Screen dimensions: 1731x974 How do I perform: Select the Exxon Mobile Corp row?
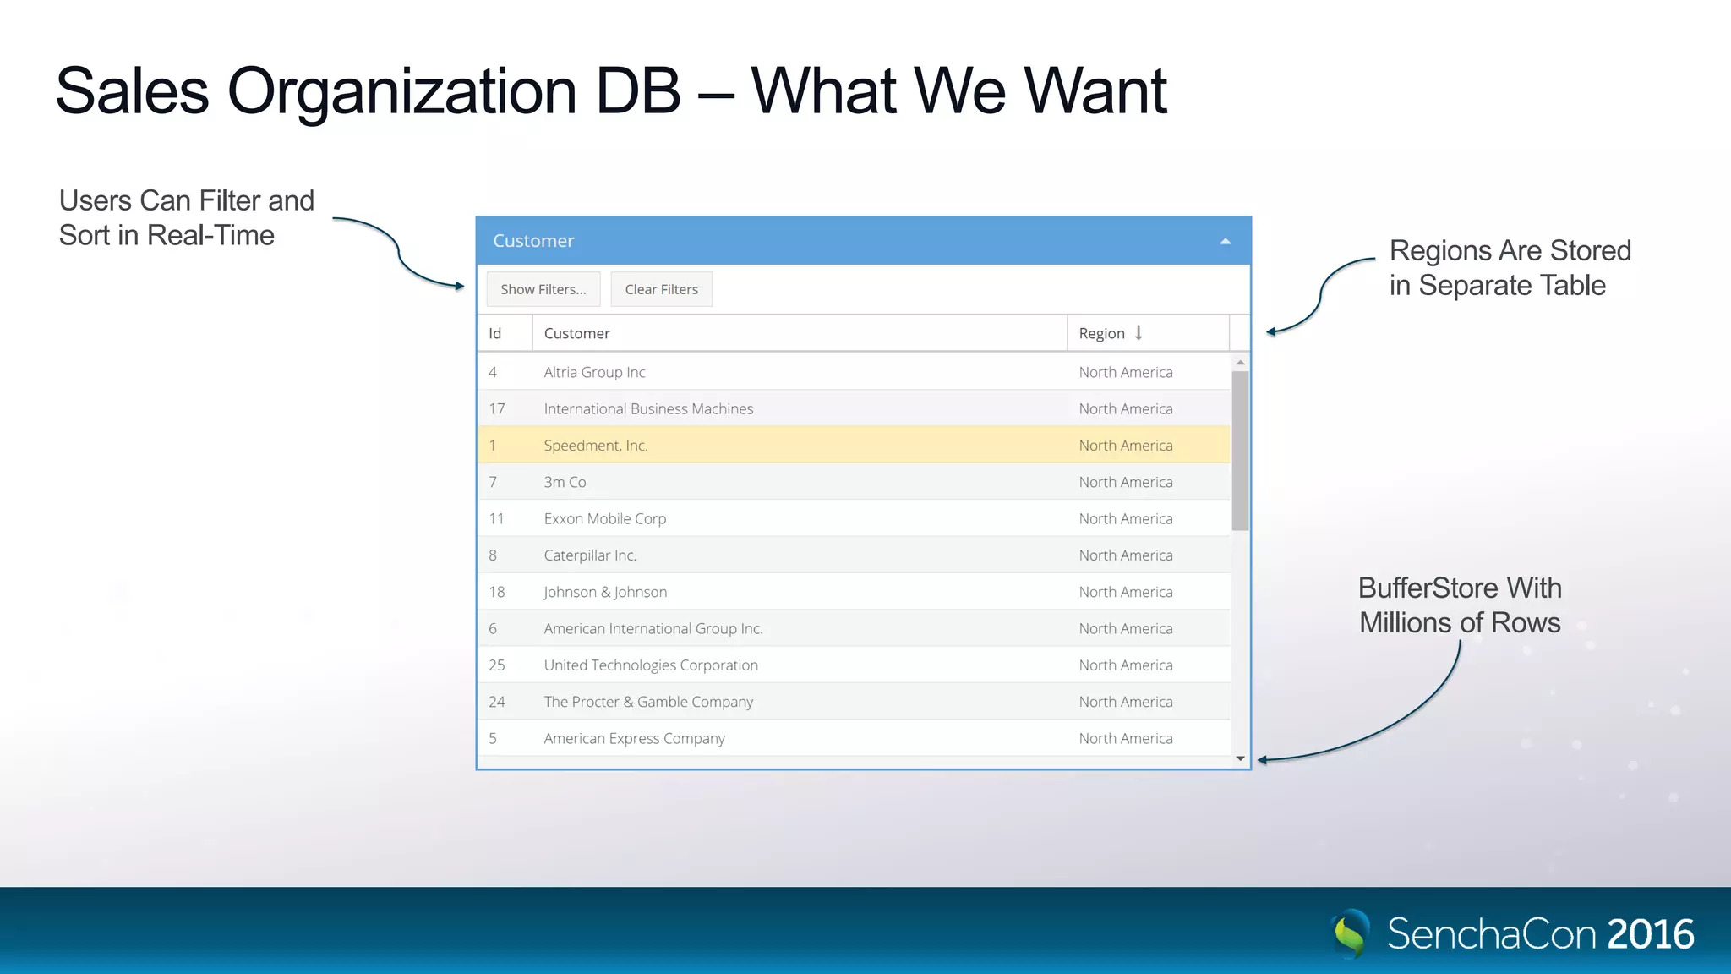click(854, 518)
